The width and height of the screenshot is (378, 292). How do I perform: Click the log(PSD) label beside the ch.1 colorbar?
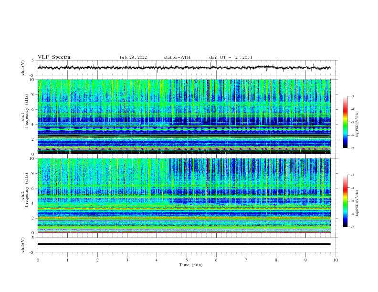(357, 125)
